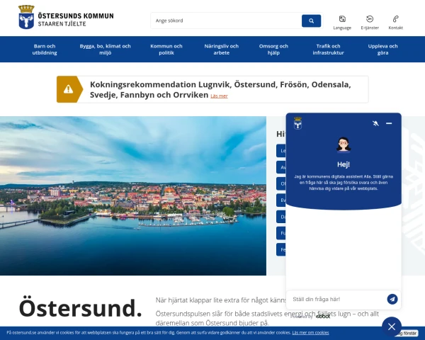The image size is (425, 340).
Task: Click the yellow warning triangle icon
Action: [68, 89]
